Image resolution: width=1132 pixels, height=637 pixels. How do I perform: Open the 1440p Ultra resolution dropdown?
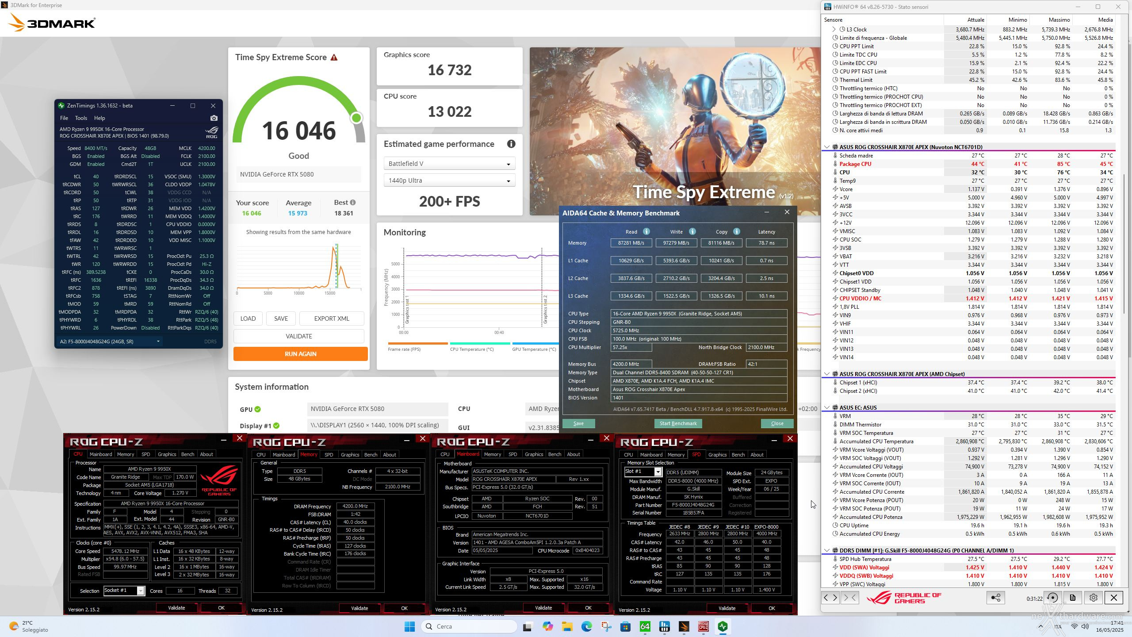tap(449, 180)
